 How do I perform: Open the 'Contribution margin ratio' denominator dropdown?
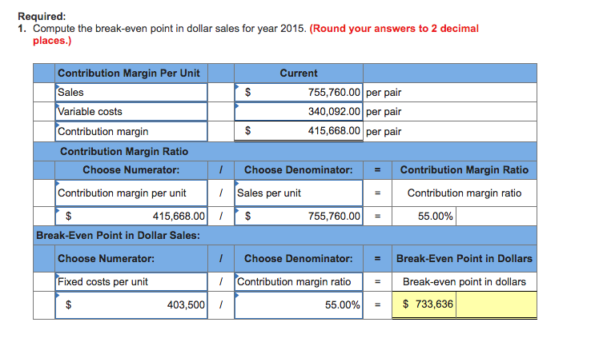[299, 282]
